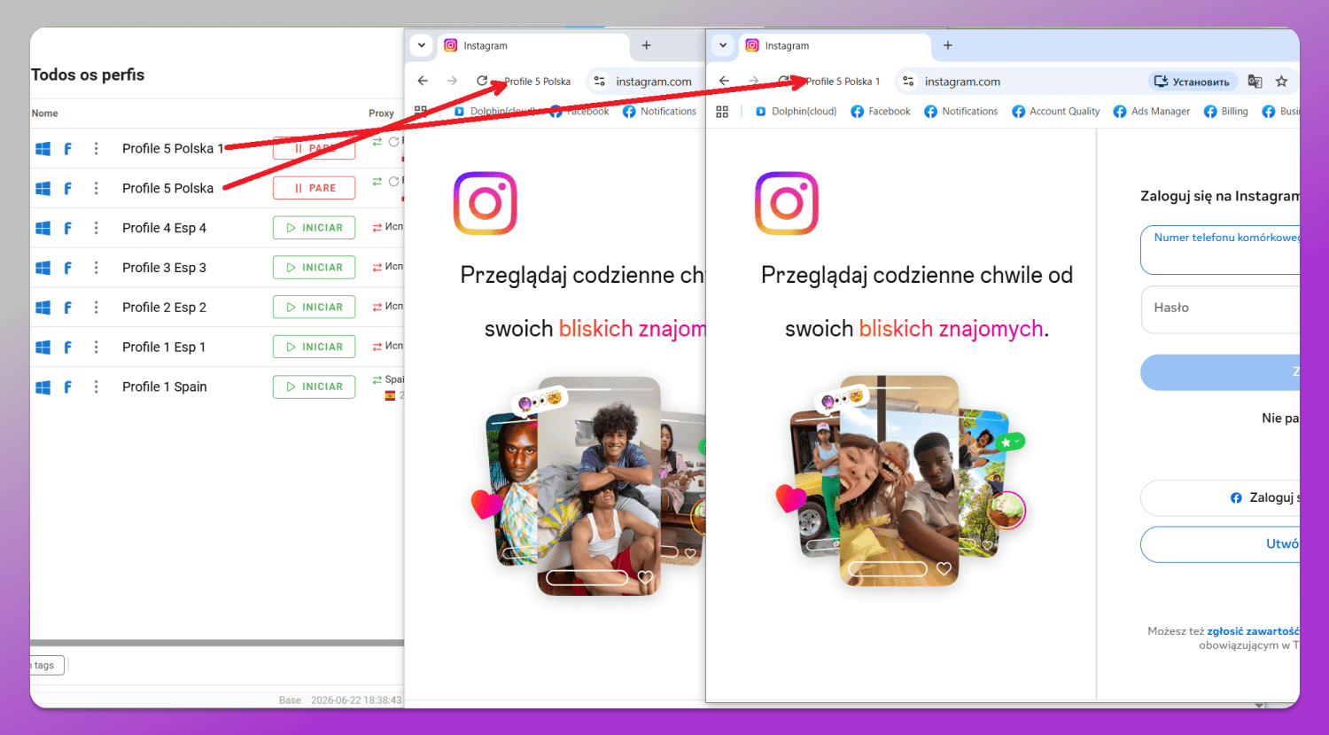The image size is (1329, 735).
Task: Click Facebook icon in Profile 5 Polska row
Action: tap(67, 189)
